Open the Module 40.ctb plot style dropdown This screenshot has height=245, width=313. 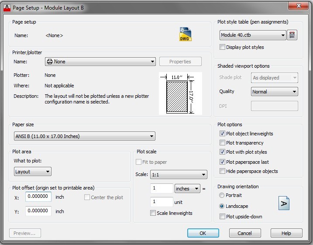click(253, 35)
